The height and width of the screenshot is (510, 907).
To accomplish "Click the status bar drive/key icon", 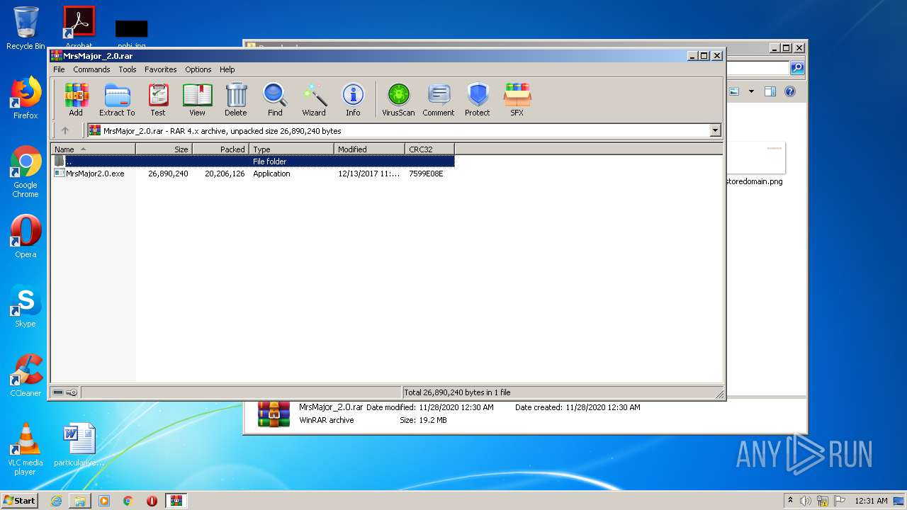I will (x=65, y=392).
